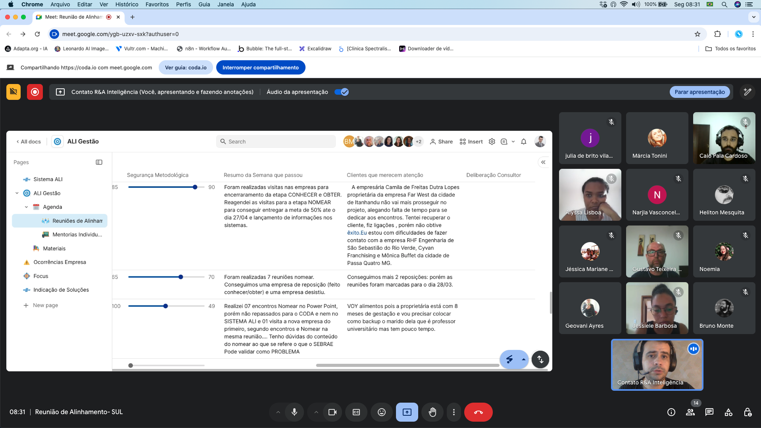Open dropdown arrow next to comments icon

(x=513, y=141)
